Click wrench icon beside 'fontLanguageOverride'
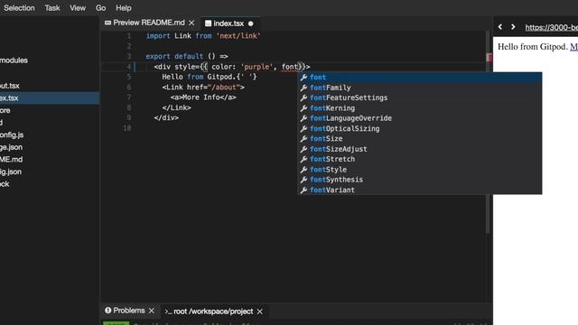This screenshot has width=578, height=325. point(303,118)
